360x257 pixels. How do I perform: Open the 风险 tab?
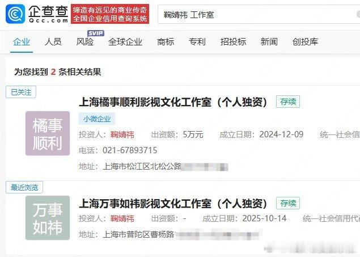[x=84, y=42]
